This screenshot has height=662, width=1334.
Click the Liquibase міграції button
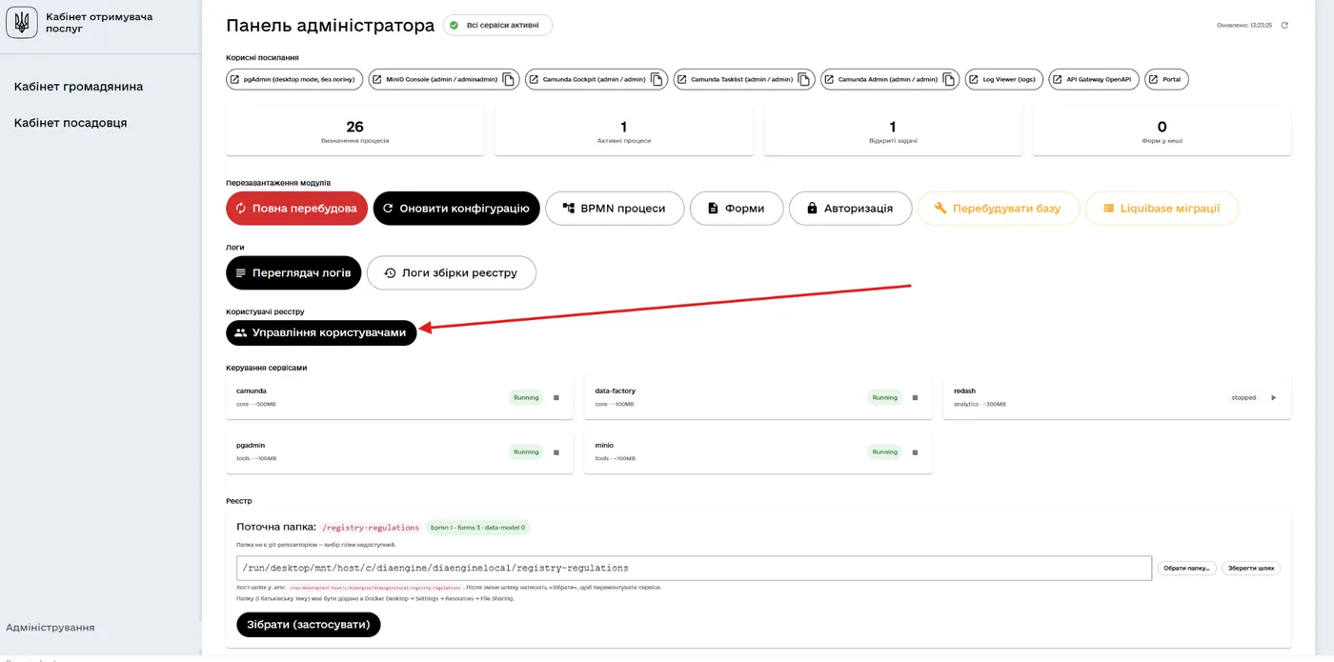pos(1162,209)
